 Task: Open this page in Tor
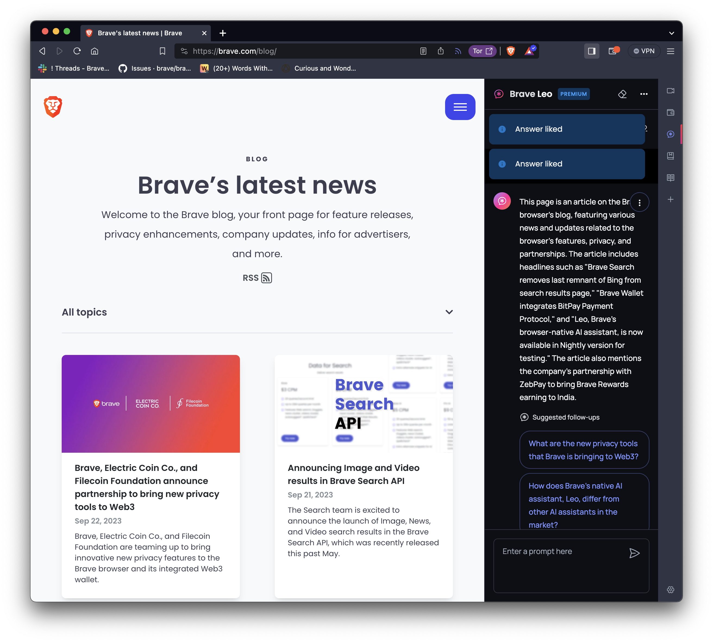click(482, 51)
